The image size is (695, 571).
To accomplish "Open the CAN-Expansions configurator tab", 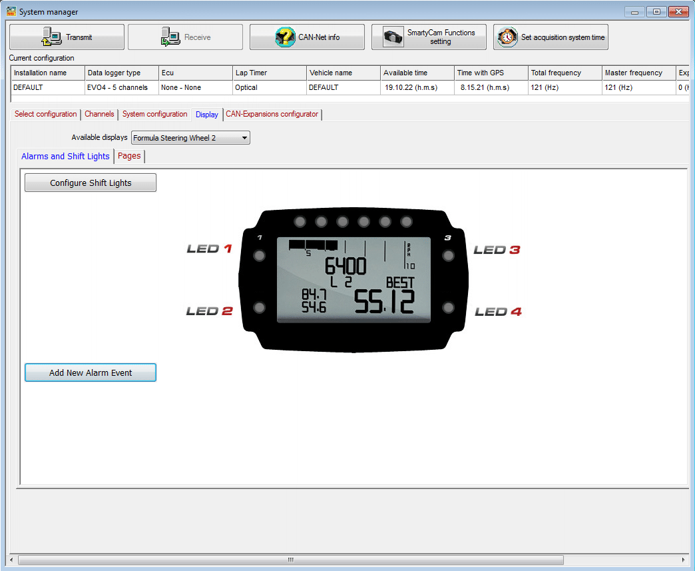I will point(272,114).
